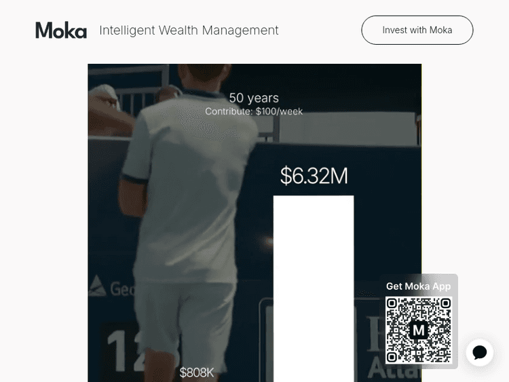Click the tall white bar in chart
This screenshot has height=382, width=509.
click(314, 288)
